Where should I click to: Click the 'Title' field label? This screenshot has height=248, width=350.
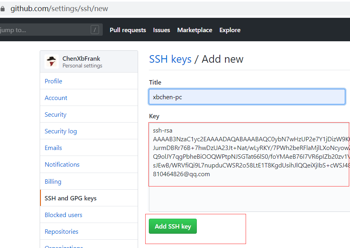click(155, 83)
